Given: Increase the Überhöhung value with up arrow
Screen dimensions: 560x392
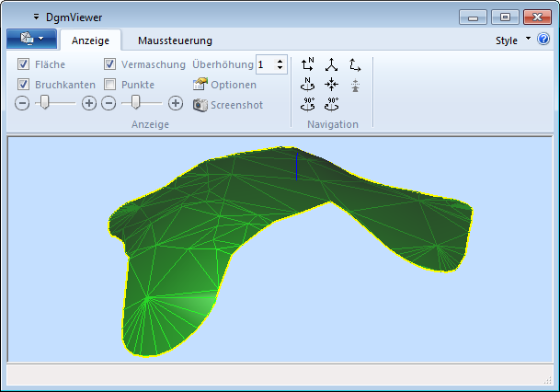Looking at the screenshot, I should (x=280, y=61).
